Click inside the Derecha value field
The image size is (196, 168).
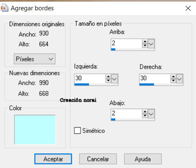pyautogui.click(x=155, y=78)
